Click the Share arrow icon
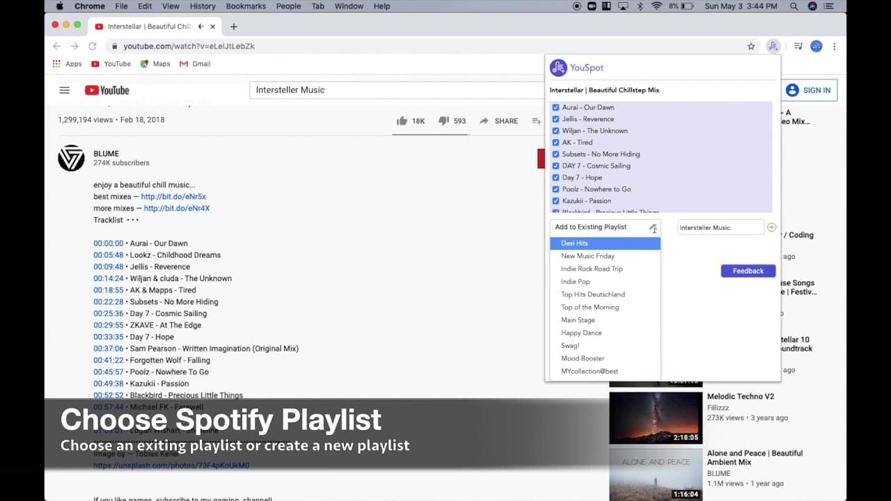891x501 pixels. [484, 120]
